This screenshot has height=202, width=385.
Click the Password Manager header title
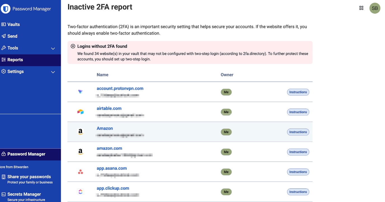(x=32, y=9)
